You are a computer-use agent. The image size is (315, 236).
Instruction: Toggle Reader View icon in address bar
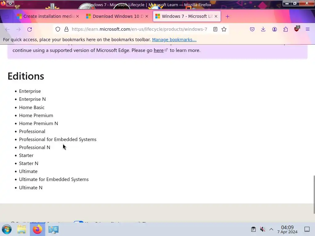pyautogui.click(x=215, y=29)
